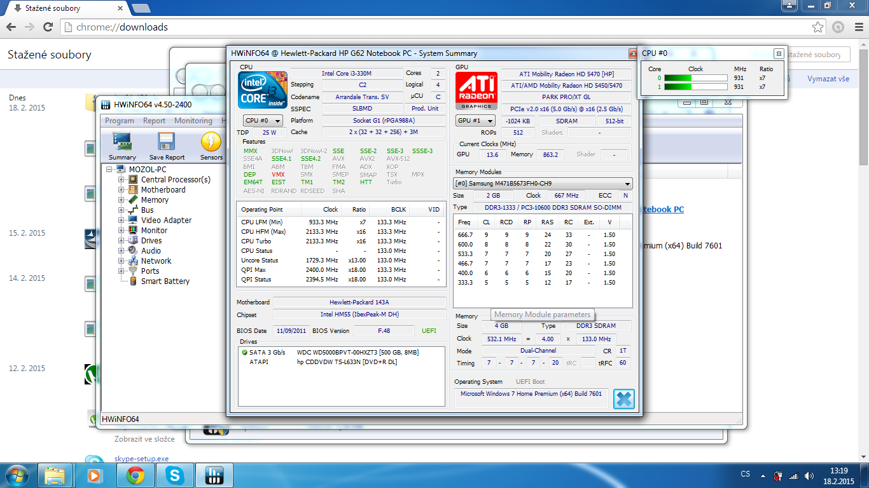Click the Intel Core i3-330M name field
The height and width of the screenshot is (488, 869).
[347, 74]
